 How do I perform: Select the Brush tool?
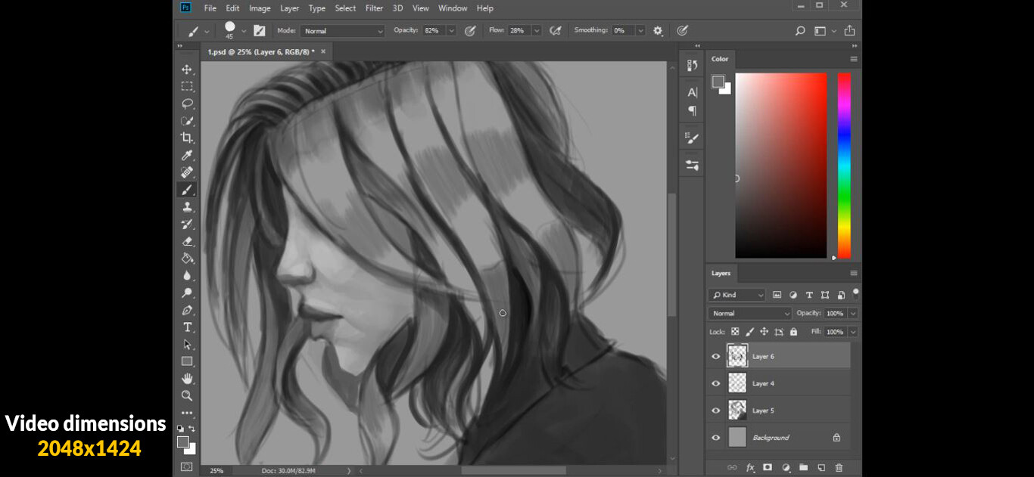pos(187,189)
